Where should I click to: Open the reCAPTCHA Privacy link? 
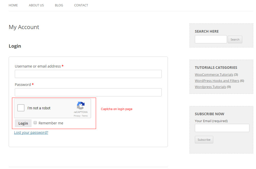77,116
